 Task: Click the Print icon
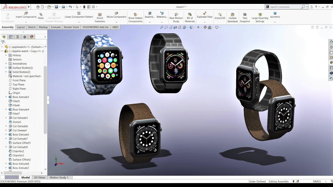coord(63,7)
